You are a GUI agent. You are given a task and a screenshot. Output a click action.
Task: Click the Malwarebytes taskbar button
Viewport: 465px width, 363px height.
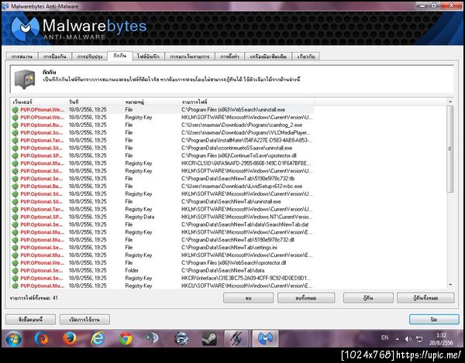tap(265, 338)
